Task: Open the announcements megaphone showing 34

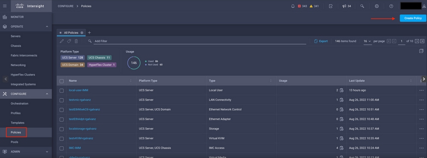Action: (347, 6)
